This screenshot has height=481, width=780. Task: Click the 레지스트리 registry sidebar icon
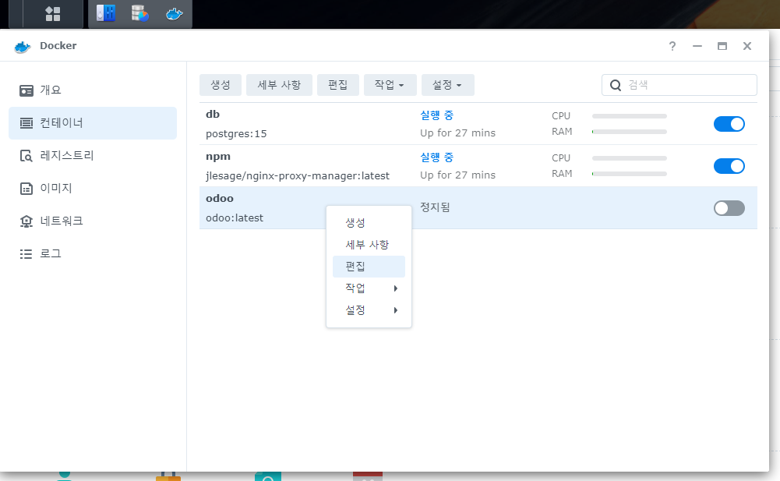point(26,156)
